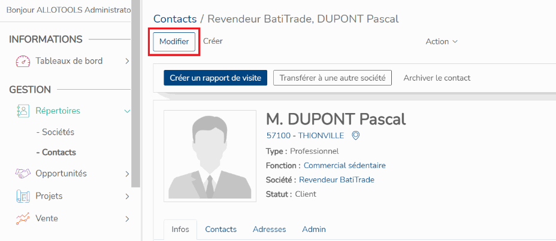
Task: Click the Tableaux de bord gauge icon
Action: tap(23, 61)
